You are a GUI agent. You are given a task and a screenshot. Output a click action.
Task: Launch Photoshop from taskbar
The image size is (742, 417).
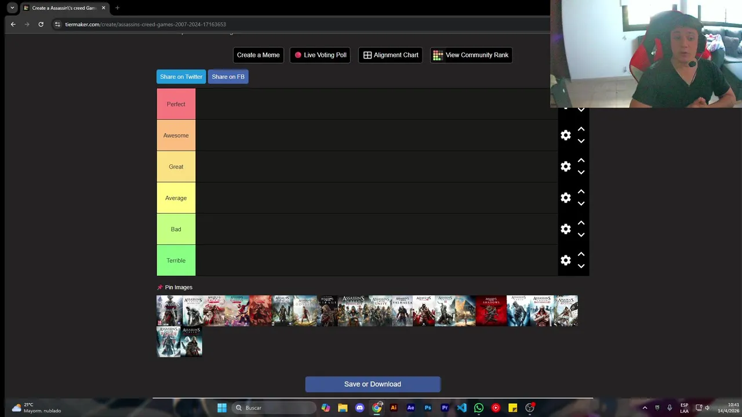(428, 408)
